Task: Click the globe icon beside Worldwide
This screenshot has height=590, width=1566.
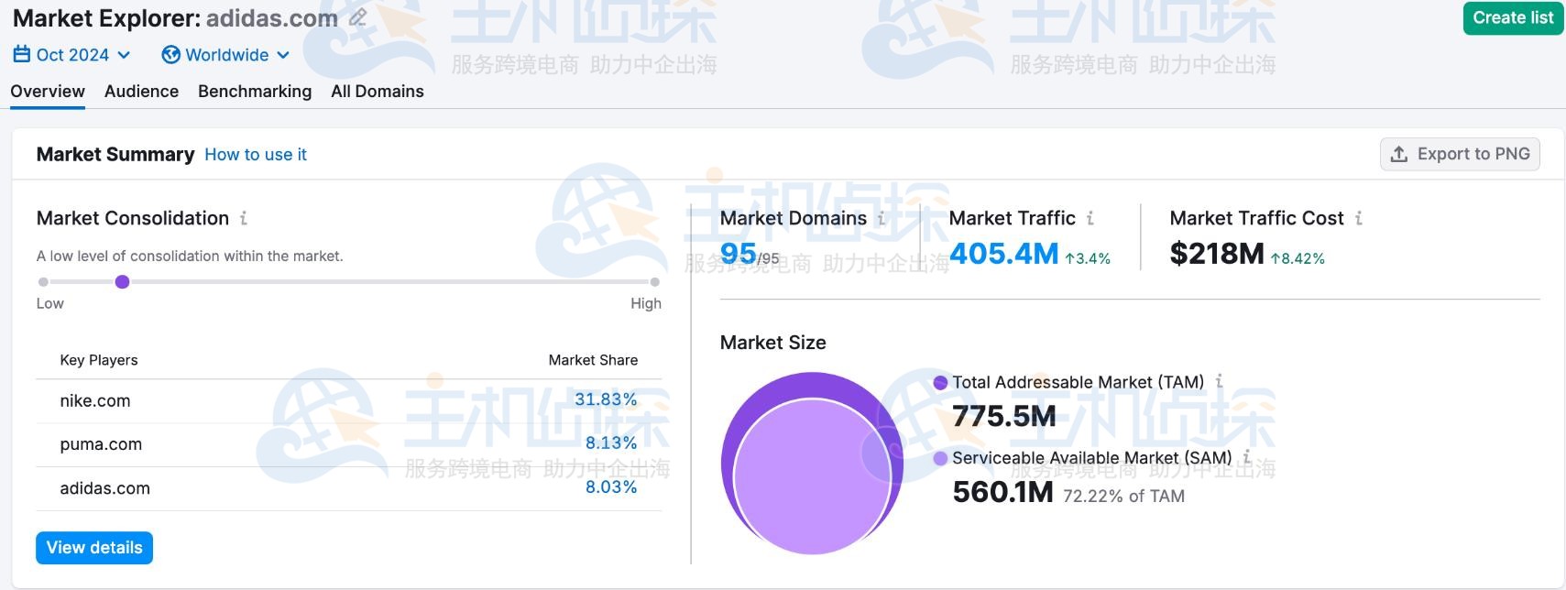Action: (170, 55)
